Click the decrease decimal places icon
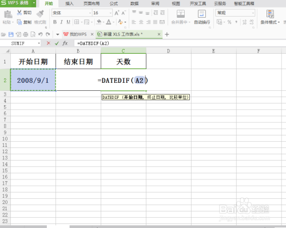Image resolution: width=286 pixels, height=228 pixels. click(252, 22)
